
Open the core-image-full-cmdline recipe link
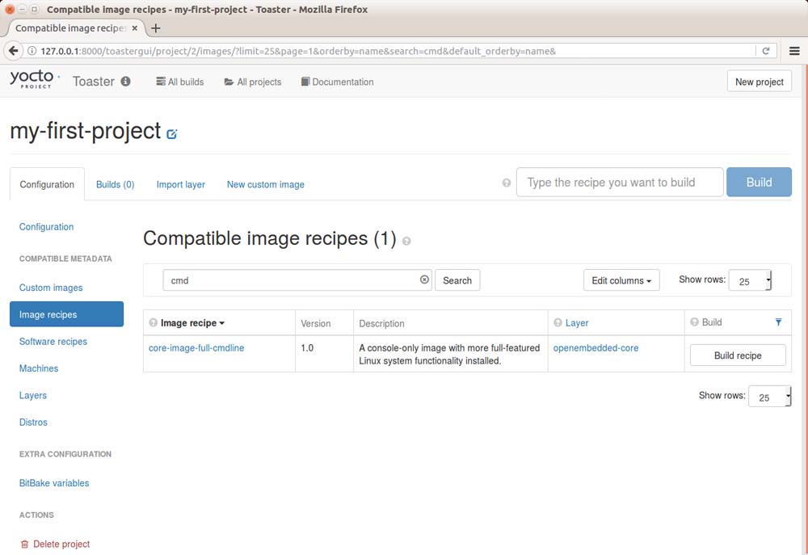click(196, 348)
